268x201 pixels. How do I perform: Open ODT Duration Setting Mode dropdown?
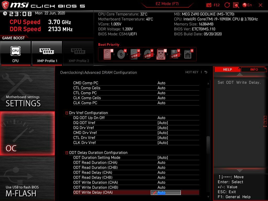(x=163, y=157)
